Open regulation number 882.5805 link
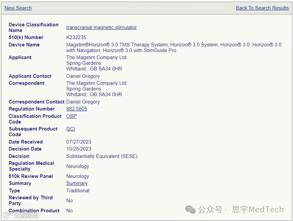This screenshot has height=221, width=293. (77, 109)
